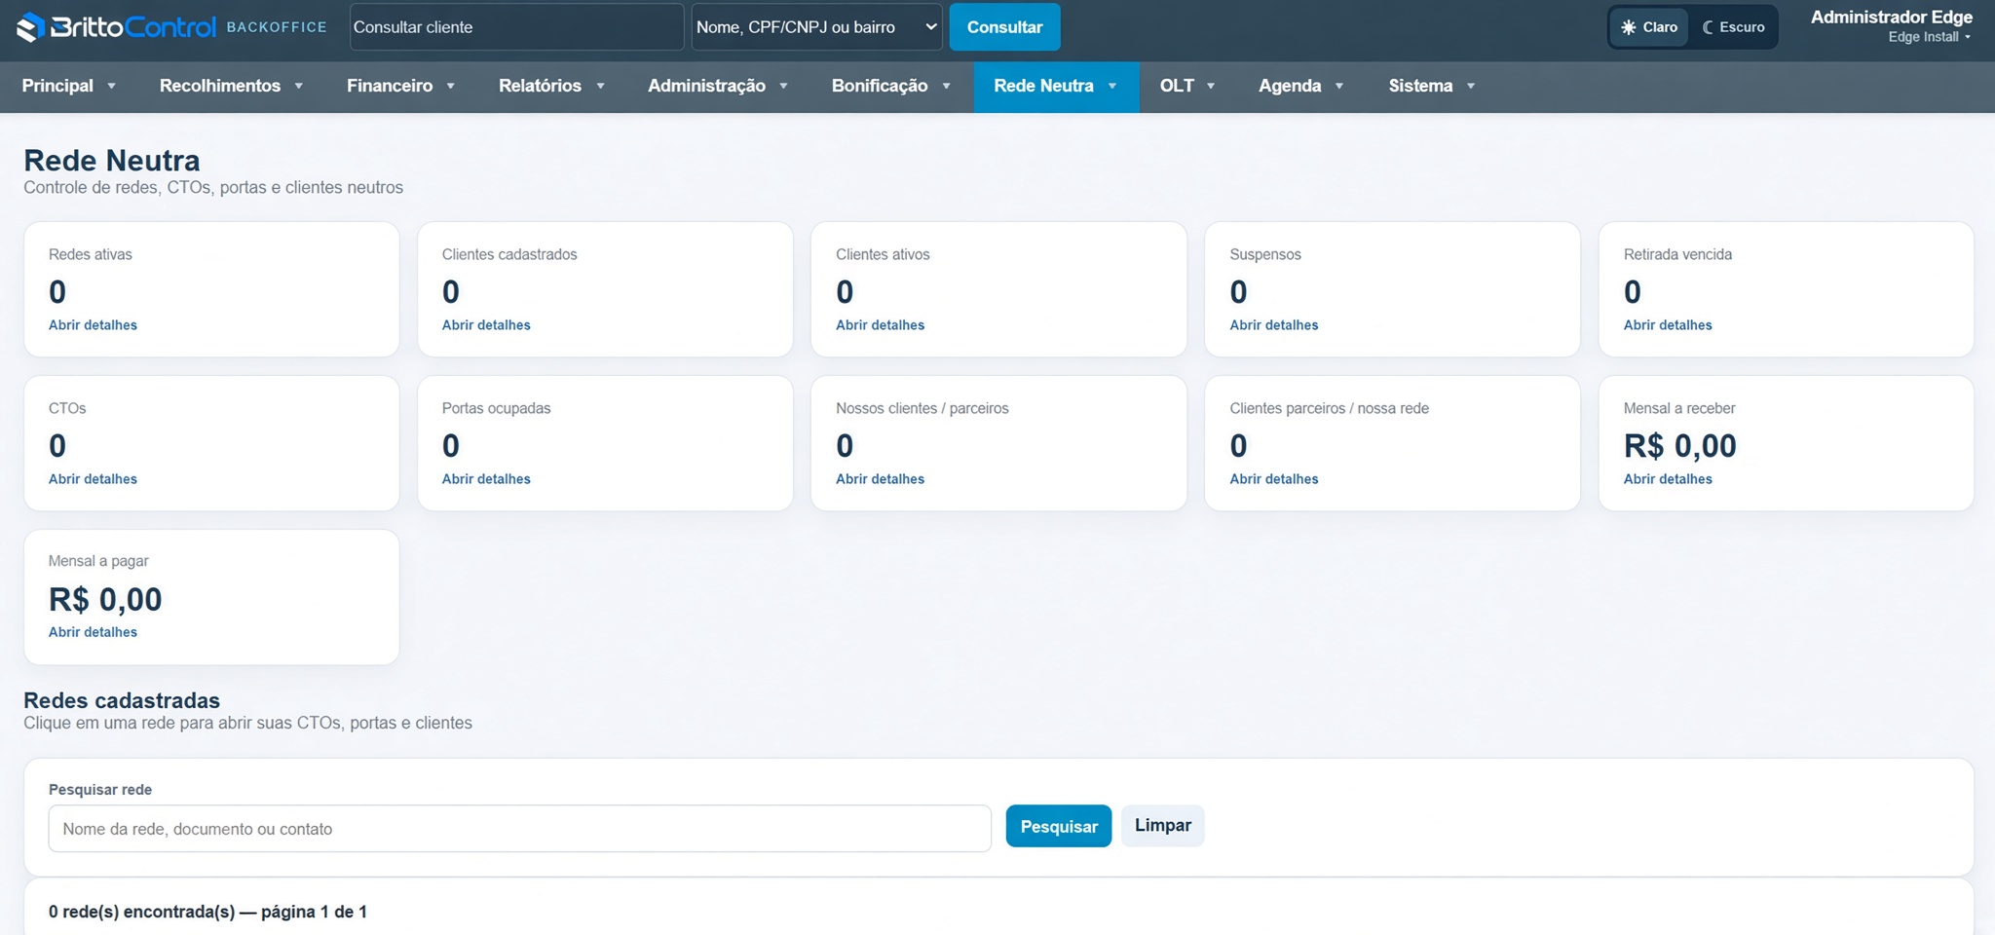Select the Escuro moon theme icon
Viewport: 1995px width, 935px height.
tap(1708, 27)
